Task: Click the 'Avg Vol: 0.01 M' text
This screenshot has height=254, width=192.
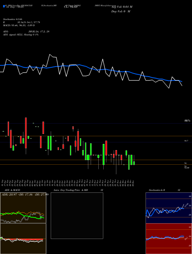Action: [x=122, y=7]
